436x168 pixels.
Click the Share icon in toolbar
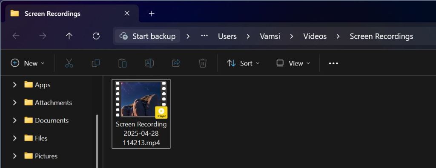coord(176,63)
